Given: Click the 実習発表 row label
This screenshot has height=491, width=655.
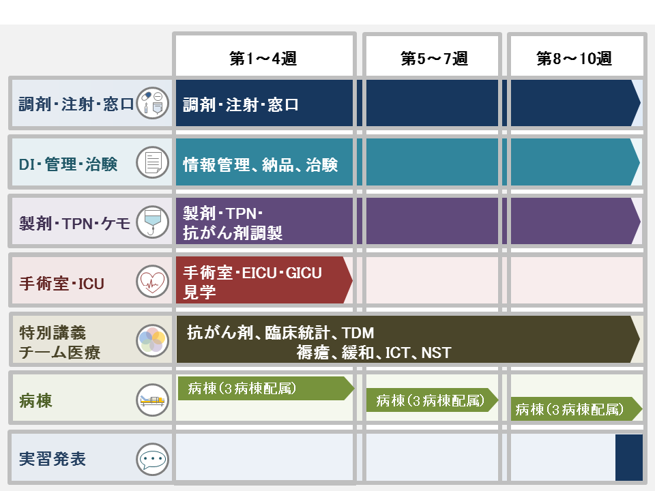Looking at the screenshot, I should coord(53,459).
